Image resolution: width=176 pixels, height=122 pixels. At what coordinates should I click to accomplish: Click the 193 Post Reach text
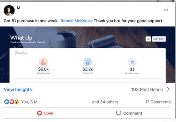tap(147, 90)
